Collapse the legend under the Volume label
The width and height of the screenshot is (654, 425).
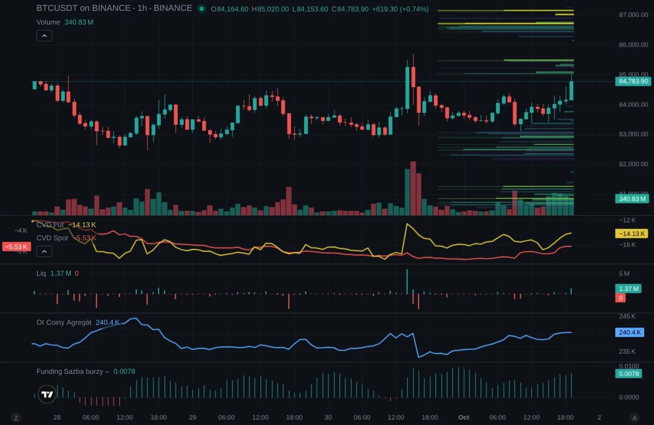tap(44, 36)
